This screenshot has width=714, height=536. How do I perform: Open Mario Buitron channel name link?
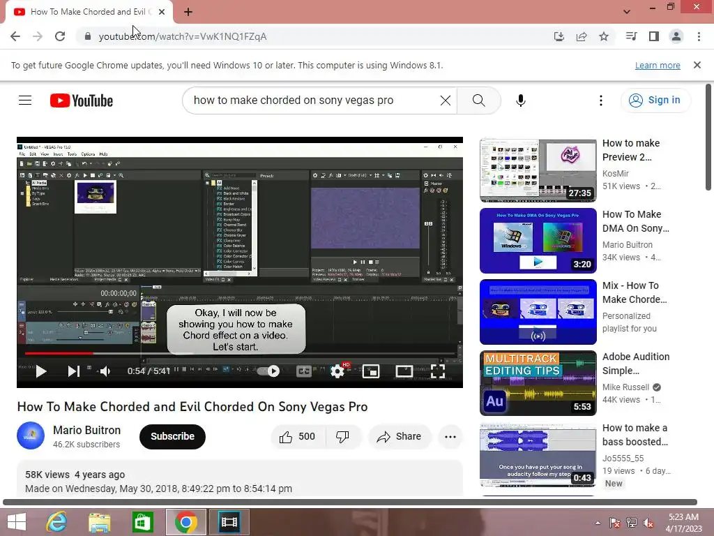[x=87, y=430]
